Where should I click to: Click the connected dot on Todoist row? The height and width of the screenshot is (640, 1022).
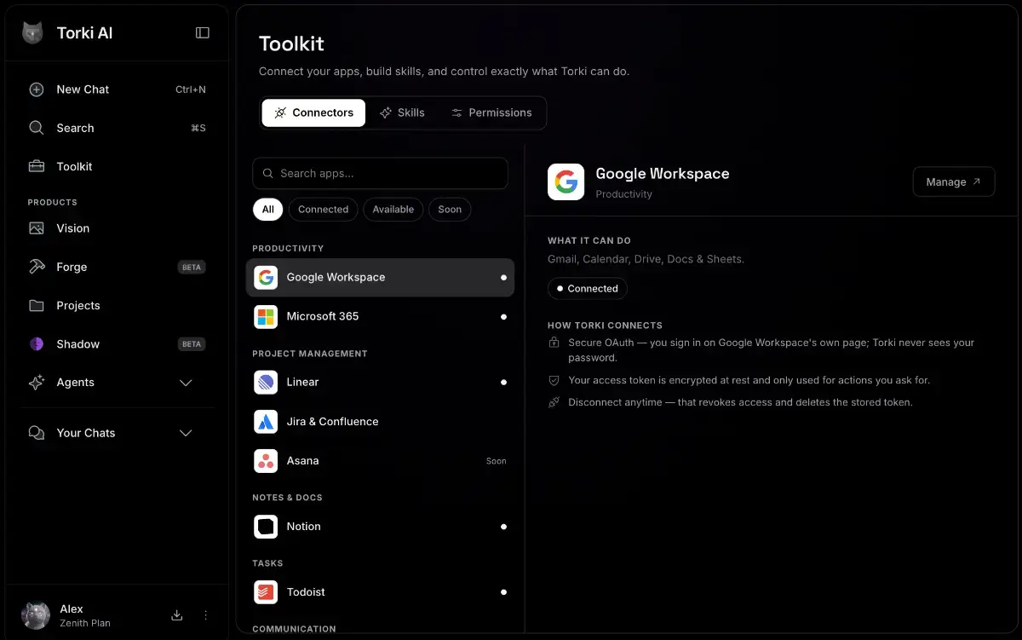[503, 592]
